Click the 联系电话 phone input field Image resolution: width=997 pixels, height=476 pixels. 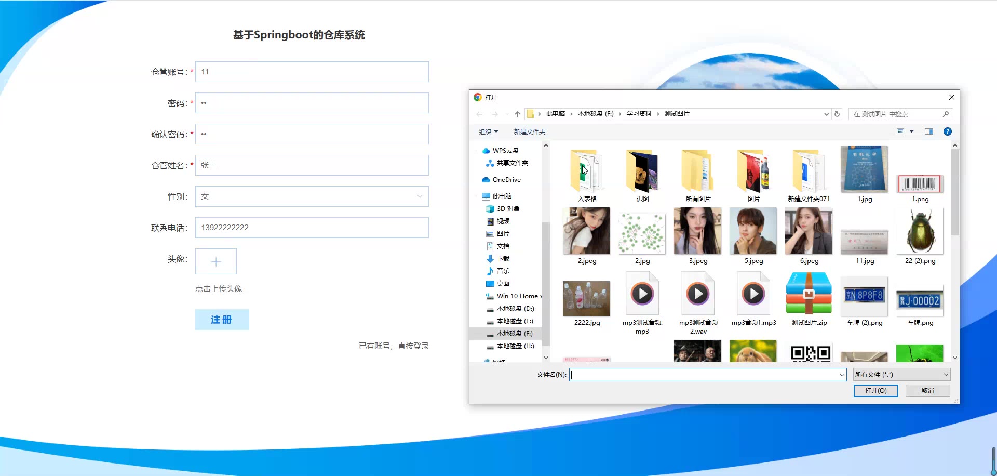(312, 228)
